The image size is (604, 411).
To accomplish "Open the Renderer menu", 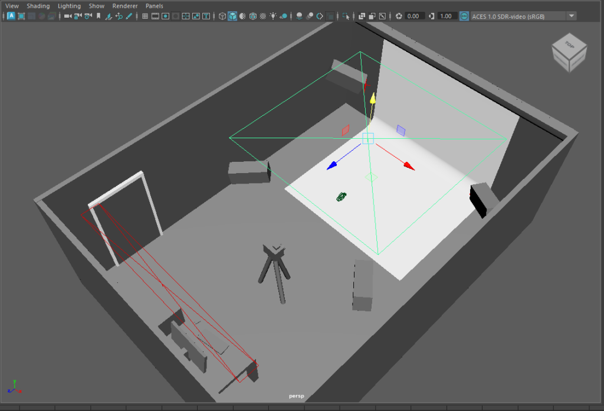I will pyautogui.click(x=124, y=6).
